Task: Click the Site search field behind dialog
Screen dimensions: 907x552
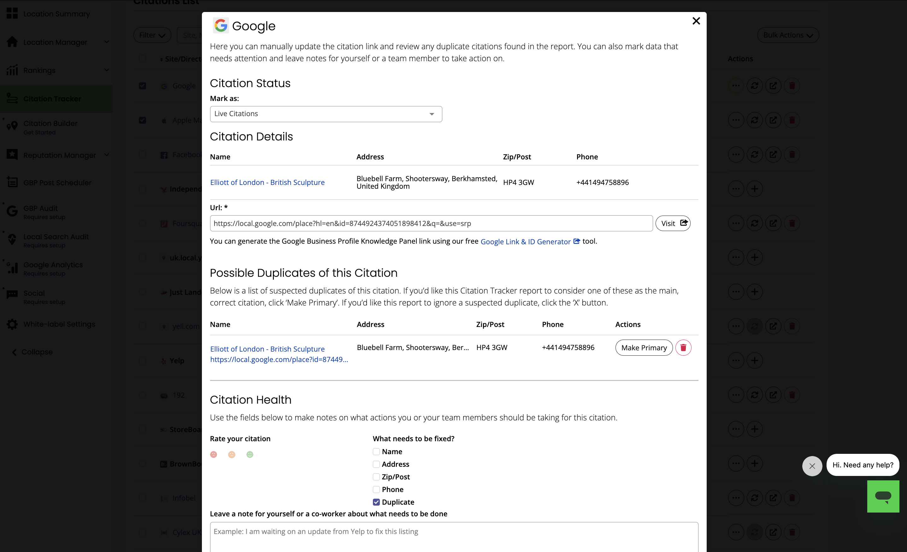Action: pos(190,35)
